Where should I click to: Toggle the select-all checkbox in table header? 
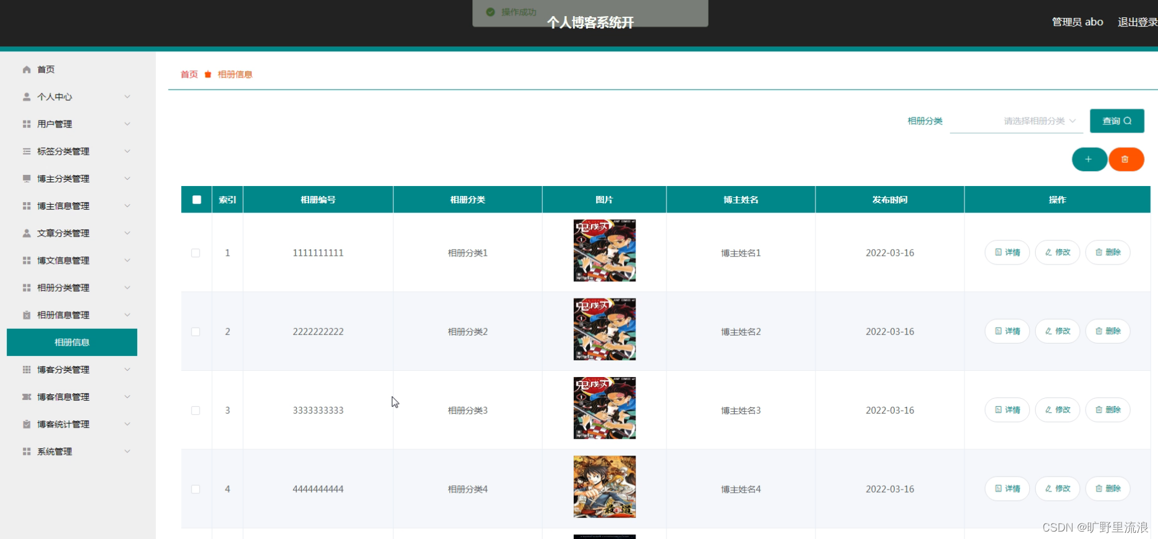tap(197, 200)
